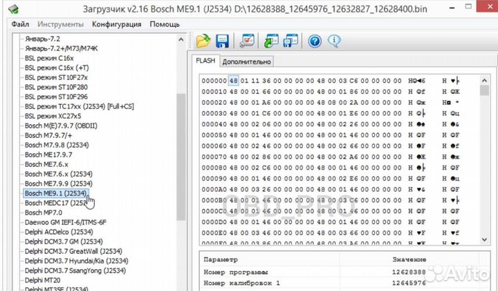The height and width of the screenshot is (291, 498).
Task: Select Bosch ME17.9.7 in module list
Action: (48, 155)
